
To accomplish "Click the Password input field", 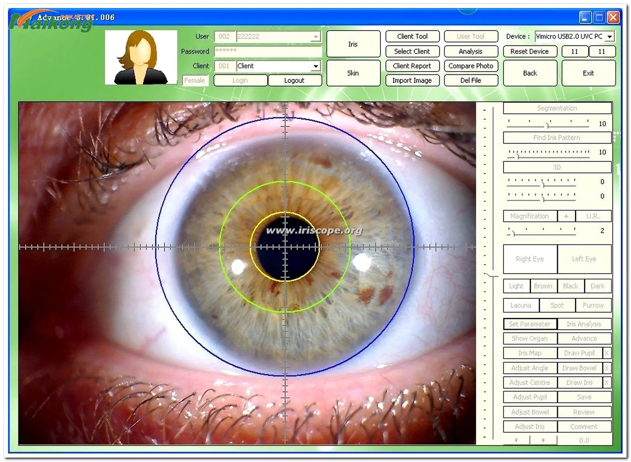I will [x=268, y=51].
